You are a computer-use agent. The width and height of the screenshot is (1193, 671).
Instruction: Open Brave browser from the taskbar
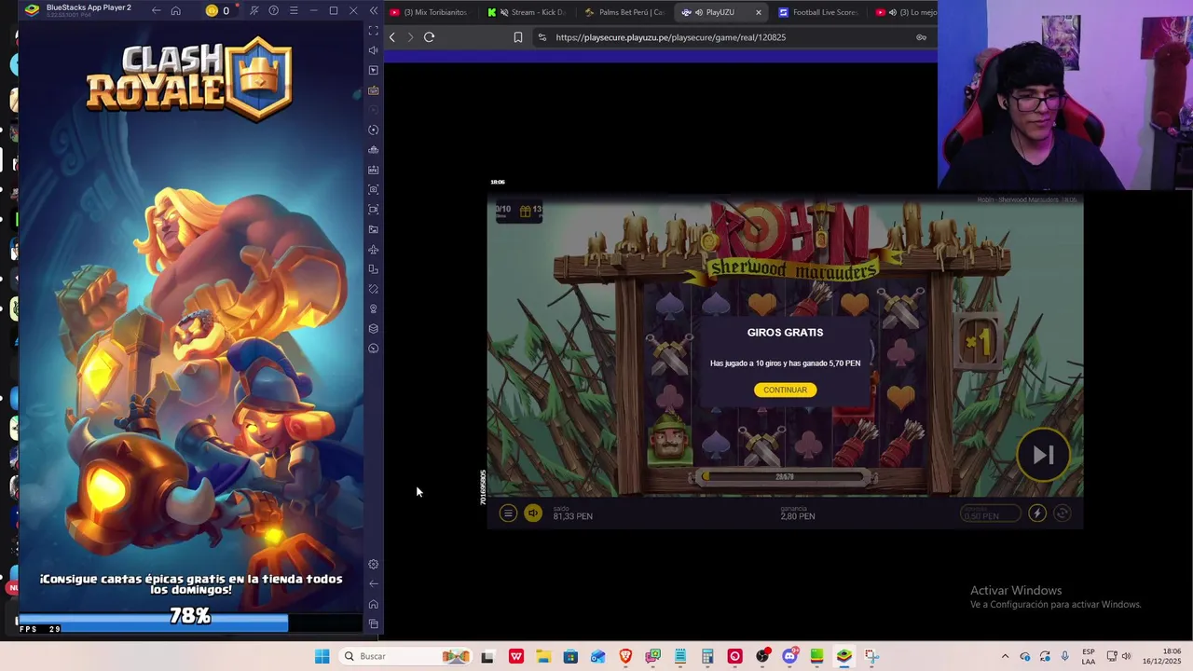pyautogui.click(x=625, y=656)
